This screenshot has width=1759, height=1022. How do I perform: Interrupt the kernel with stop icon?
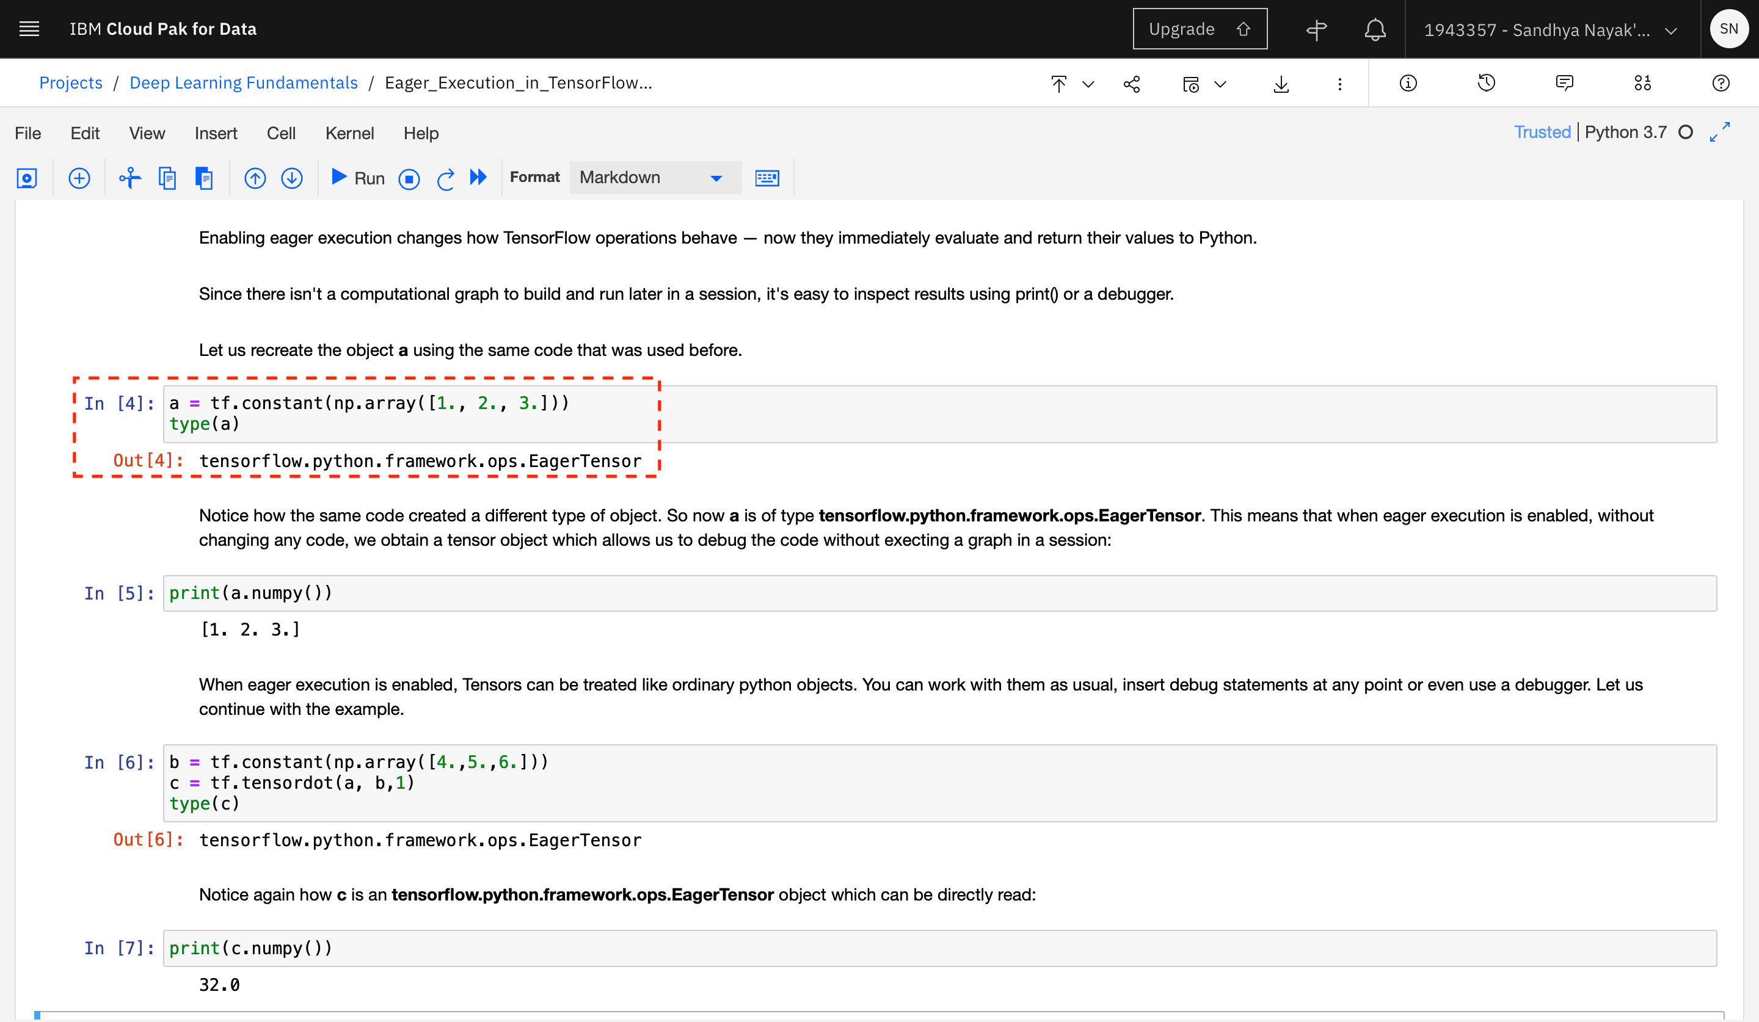[409, 179]
